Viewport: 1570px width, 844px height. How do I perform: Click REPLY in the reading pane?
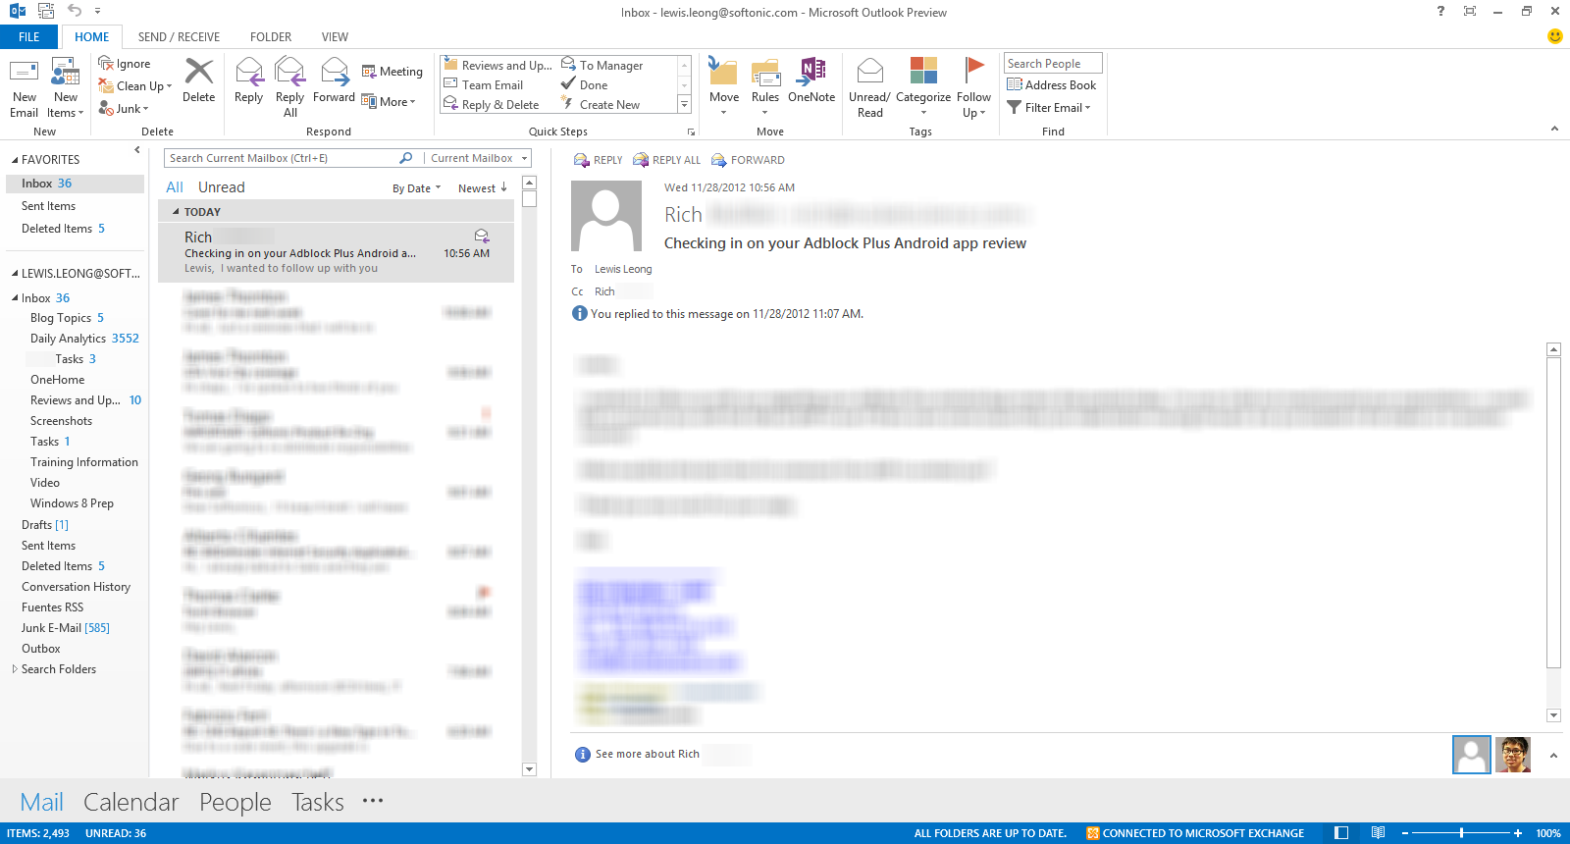[599, 160]
